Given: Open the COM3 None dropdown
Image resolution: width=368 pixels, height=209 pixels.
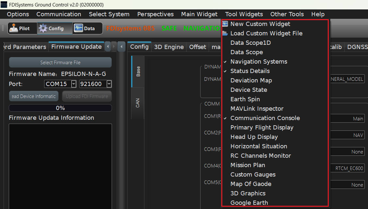Looking at the screenshot, I should click(x=347, y=152).
